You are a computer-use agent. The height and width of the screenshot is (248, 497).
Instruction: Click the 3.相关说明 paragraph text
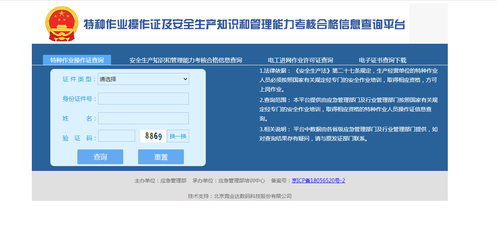click(348, 134)
